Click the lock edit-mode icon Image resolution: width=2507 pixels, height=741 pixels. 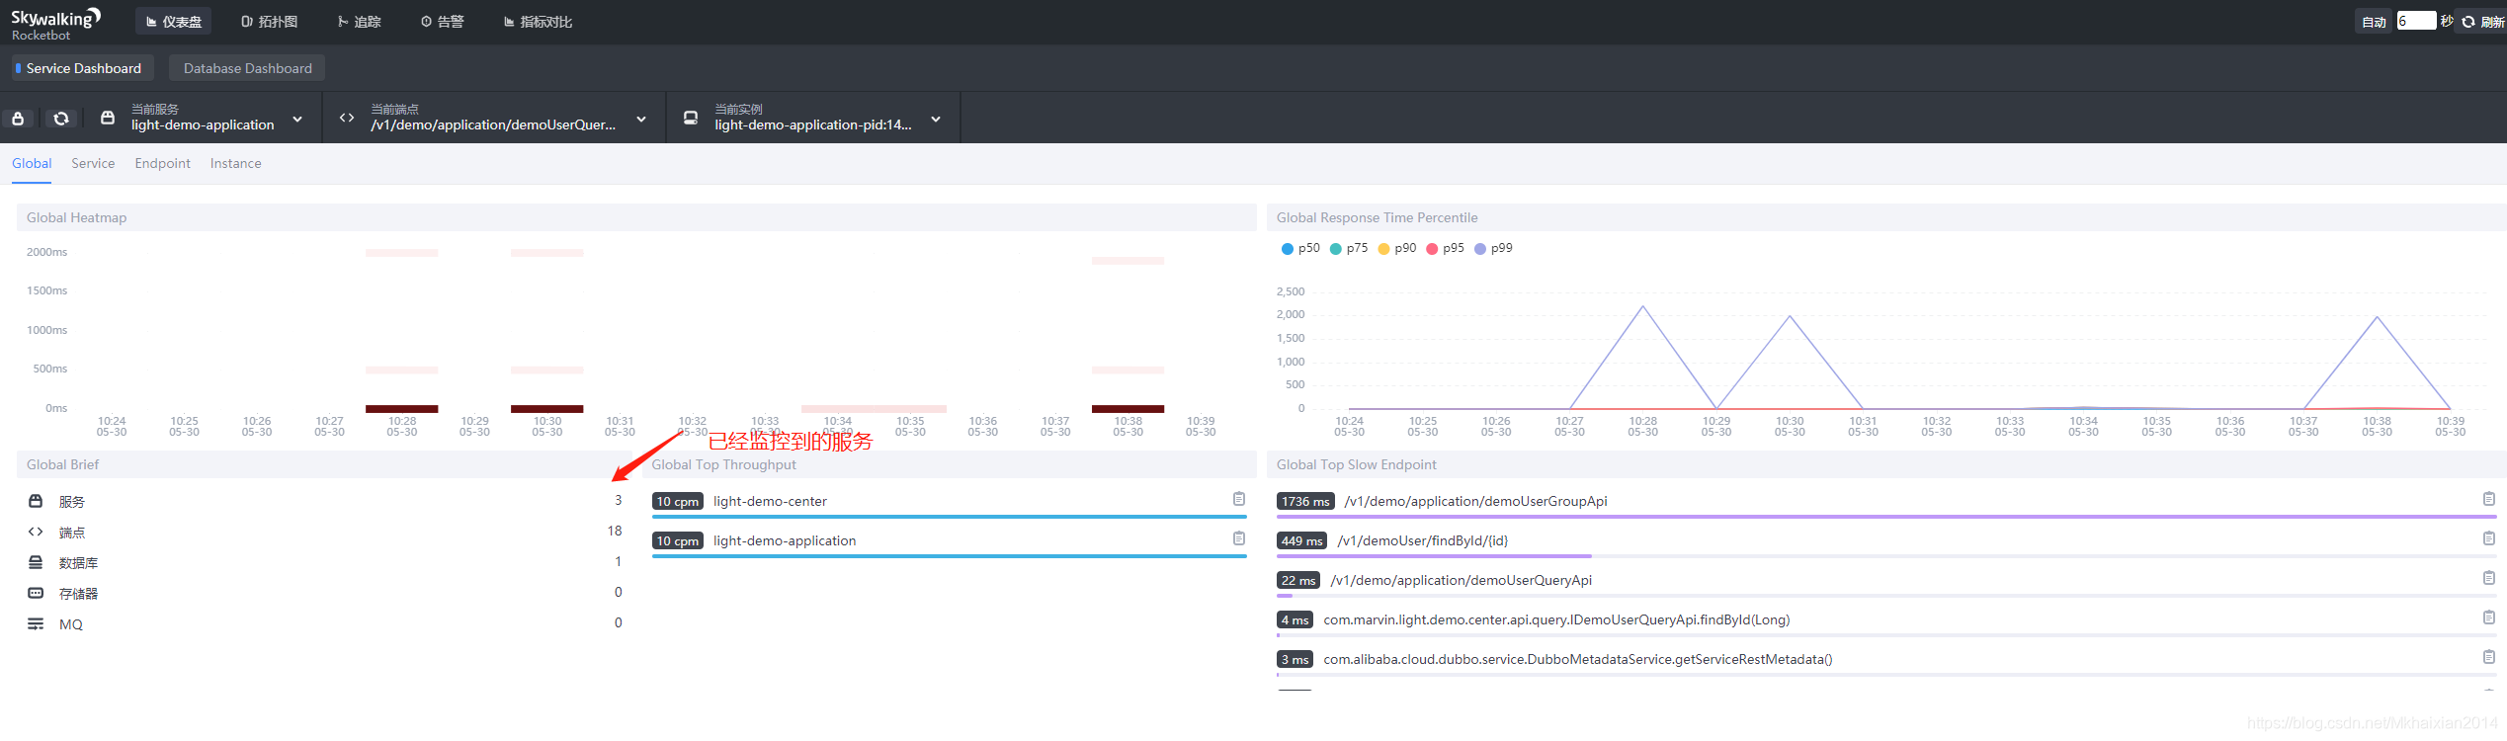click(x=18, y=119)
